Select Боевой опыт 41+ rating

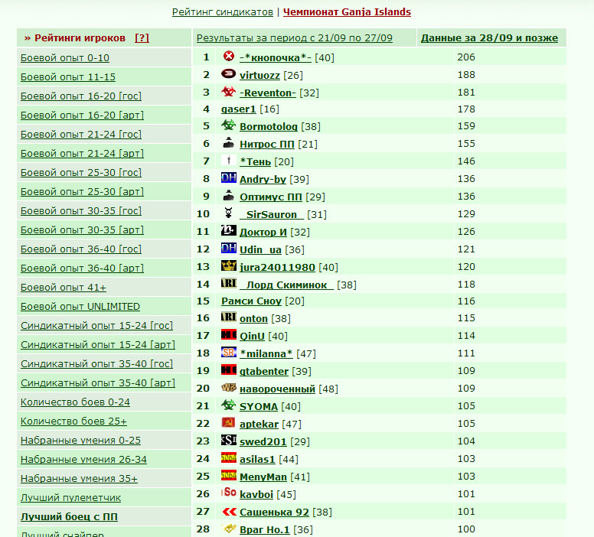(x=64, y=288)
